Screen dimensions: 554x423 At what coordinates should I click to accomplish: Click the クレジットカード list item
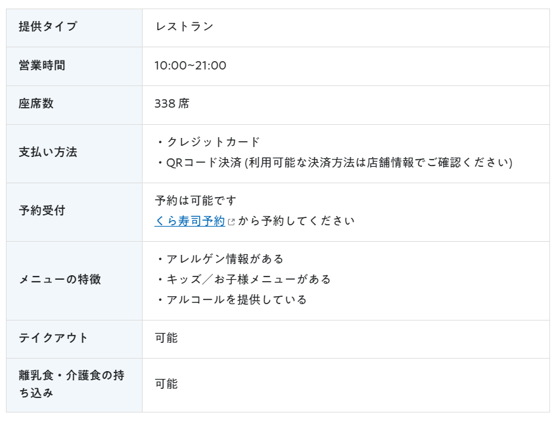[x=208, y=142]
